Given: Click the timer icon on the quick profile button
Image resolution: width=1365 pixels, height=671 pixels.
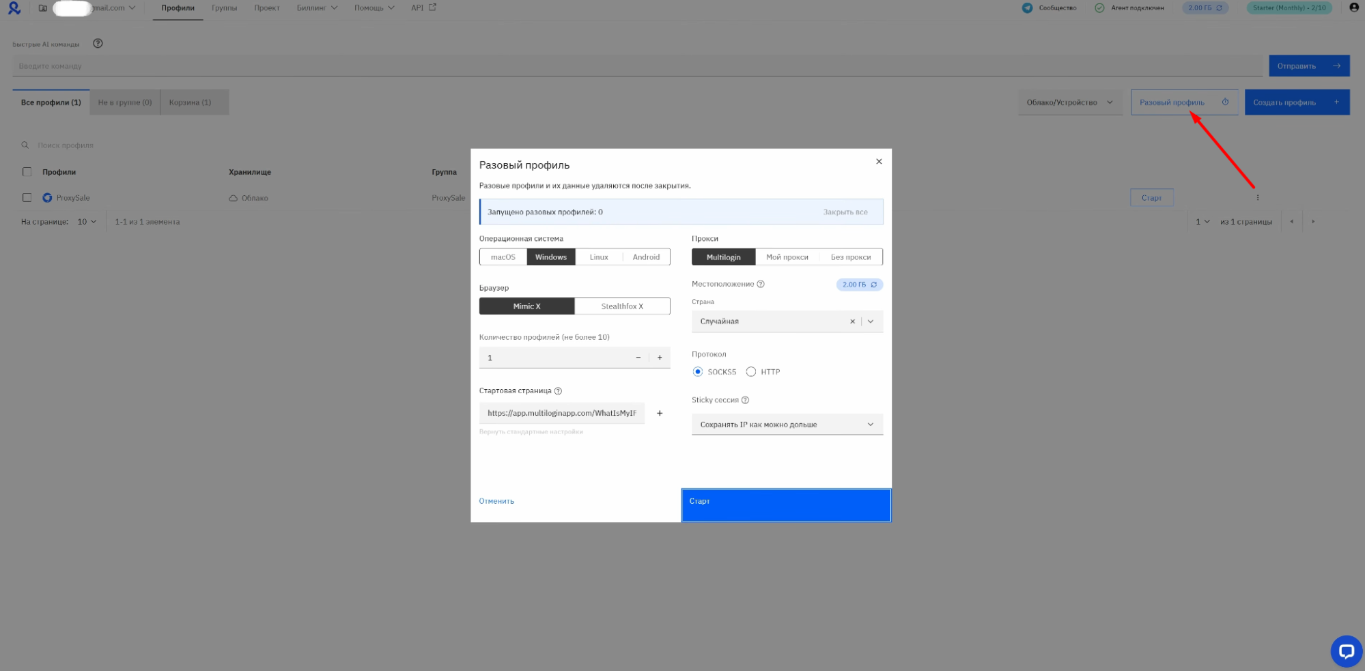Looking at the screenshot, I should point(1225,102).
